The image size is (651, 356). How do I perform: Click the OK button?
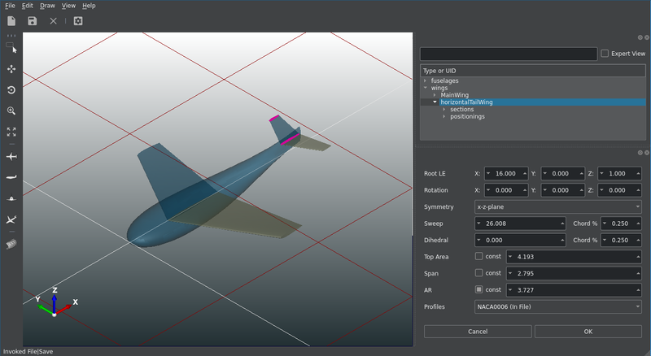588,332
